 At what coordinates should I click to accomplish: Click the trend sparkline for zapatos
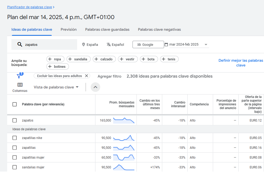124,120
